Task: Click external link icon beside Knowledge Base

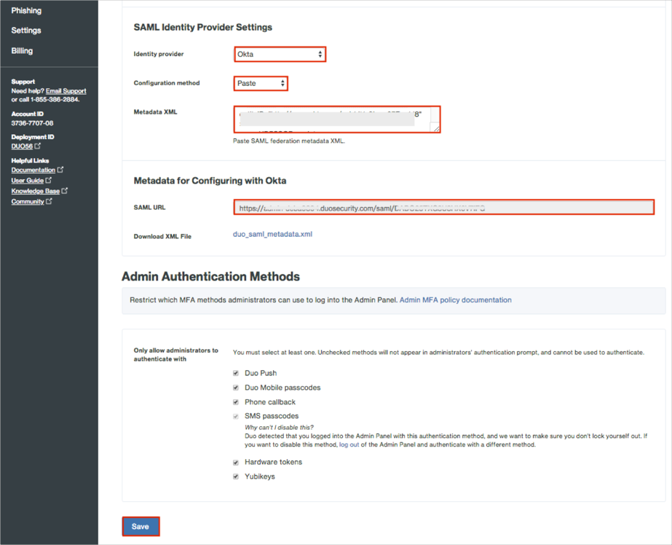Action: [x=65, y=191]
